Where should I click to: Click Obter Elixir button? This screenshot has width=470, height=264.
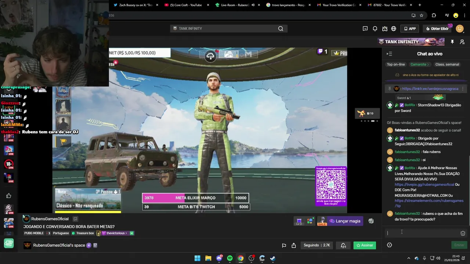pos(437,29)
